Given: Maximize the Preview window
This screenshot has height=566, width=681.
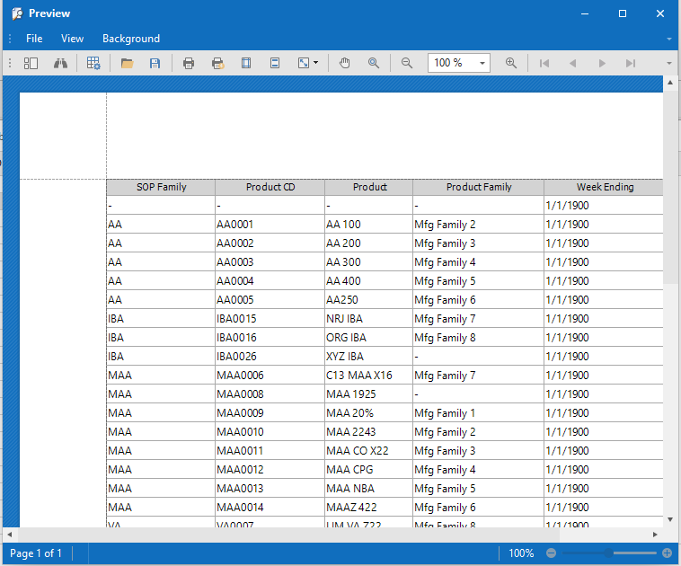Looking at the screenshot, I should (x=623, y=13).
